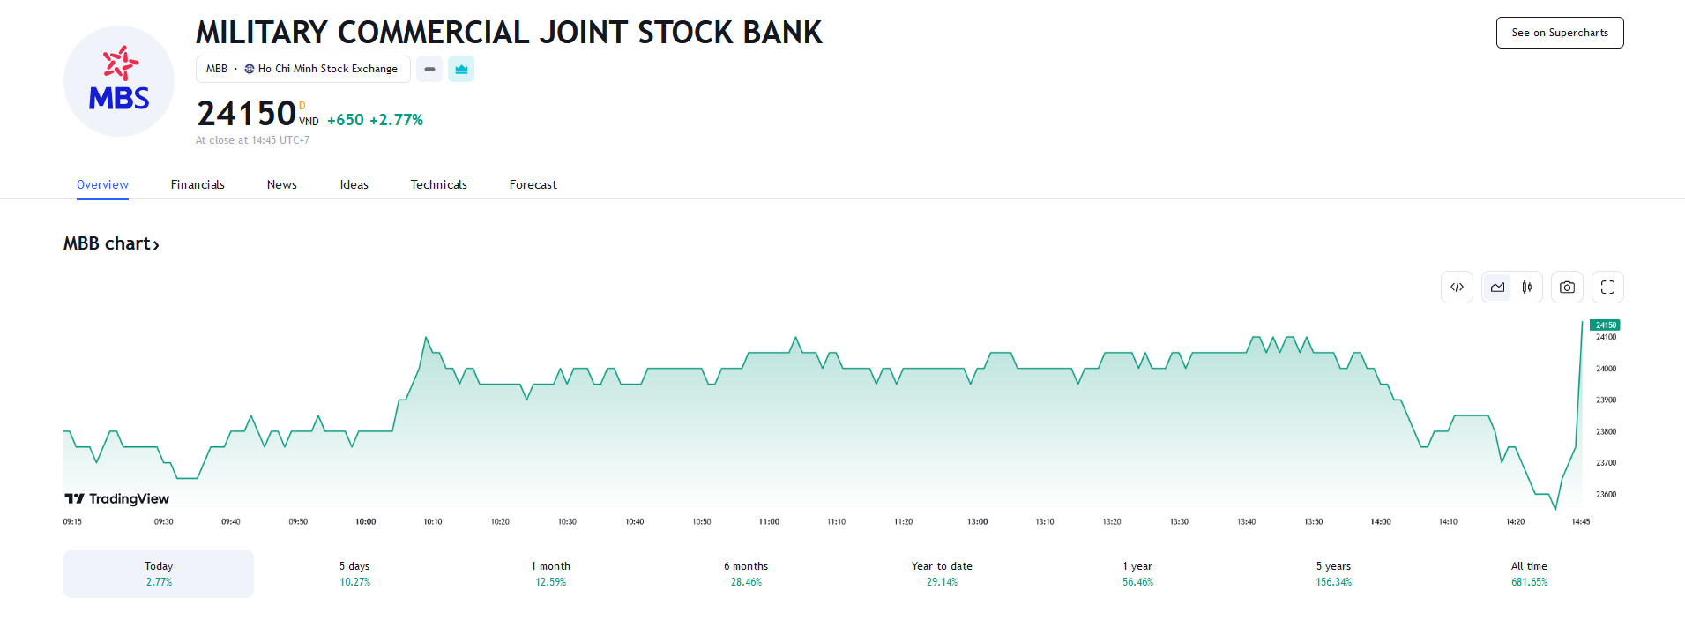Switch to area chart view

pyautogui.click(x=1497, y=288)
